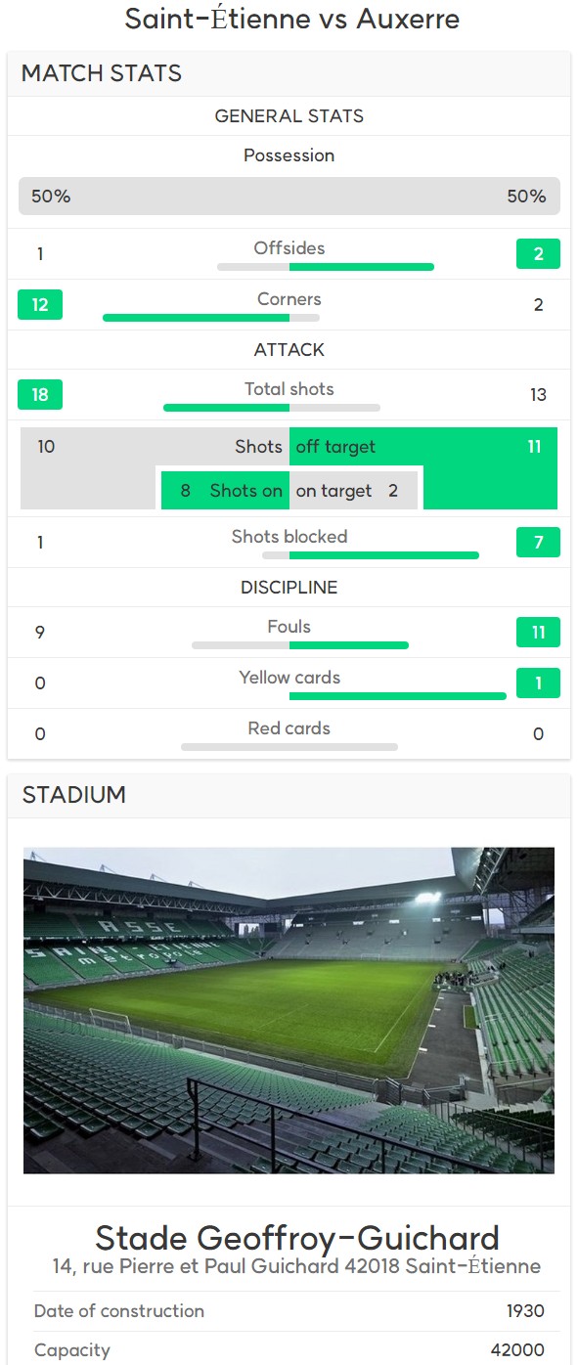The image size is (578, 1365).
Task: Click the green Shots on target 8 box
Action: (x=225, y=491)
